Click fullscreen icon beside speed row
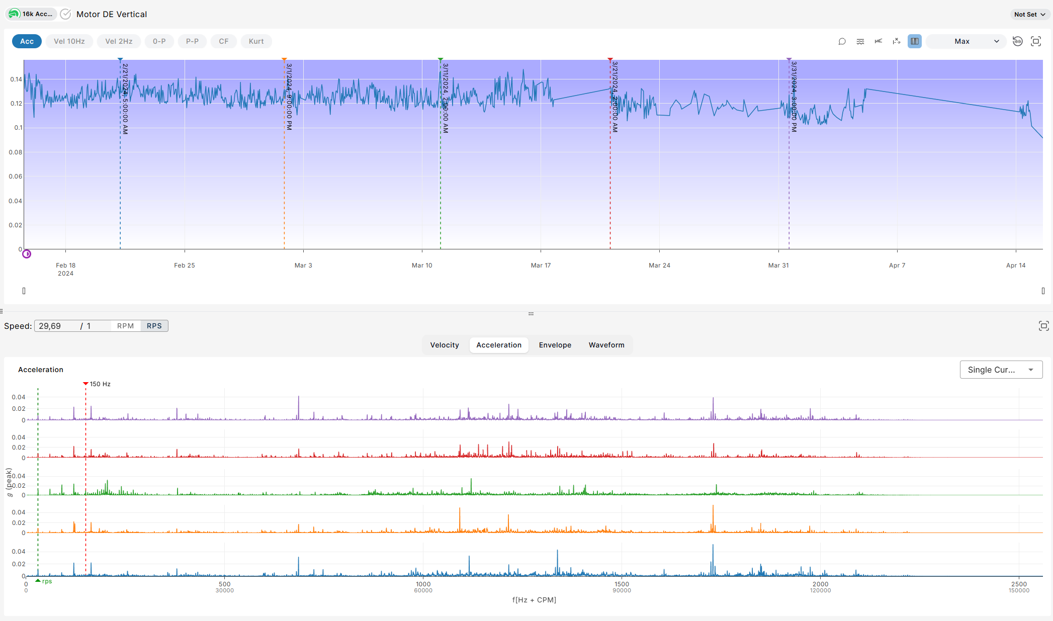Screen dimensions: 1053x621 (1043, 326)
